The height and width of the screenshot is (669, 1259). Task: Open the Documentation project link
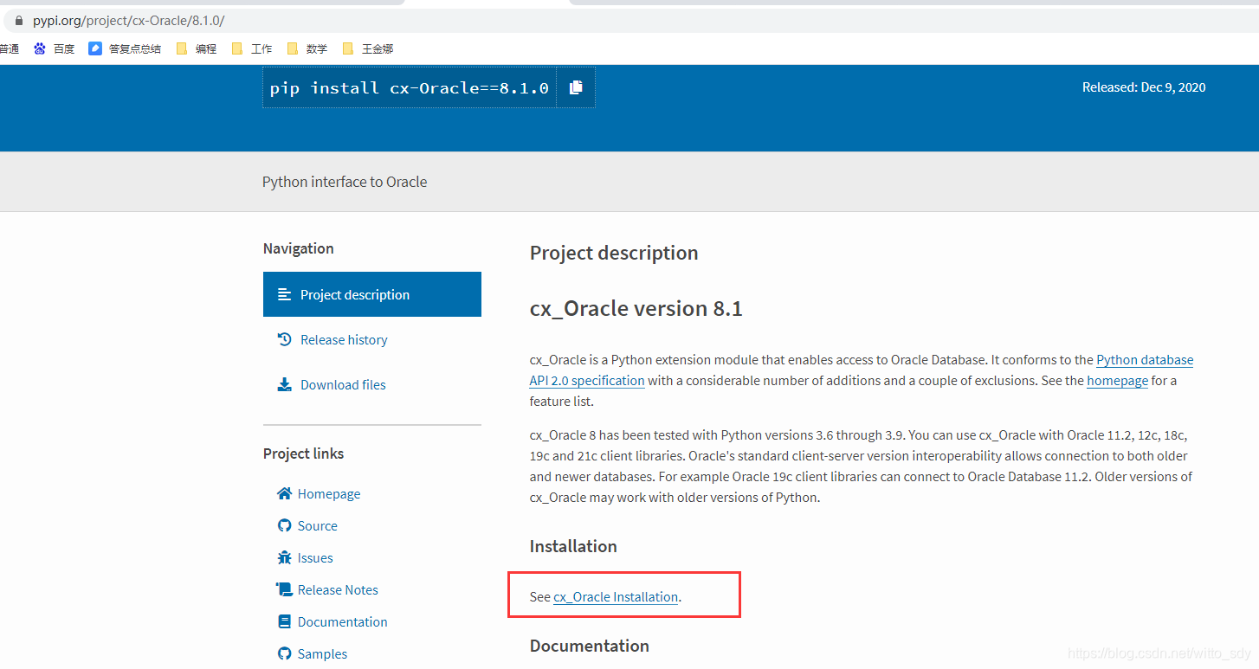pyautogui.click(x=342, y=621)
